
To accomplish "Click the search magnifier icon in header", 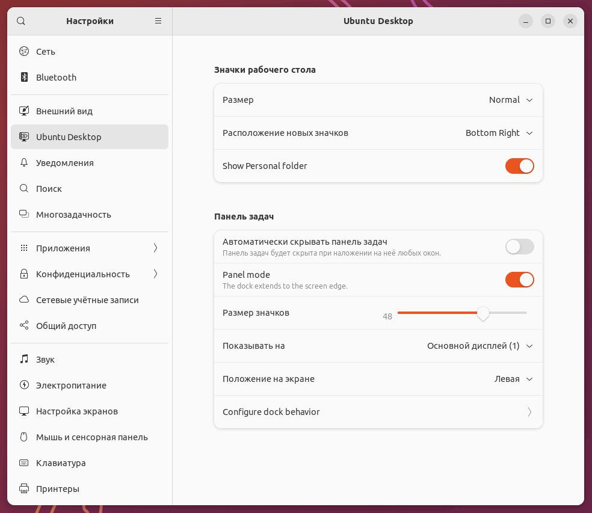I will tap(21, 21).
